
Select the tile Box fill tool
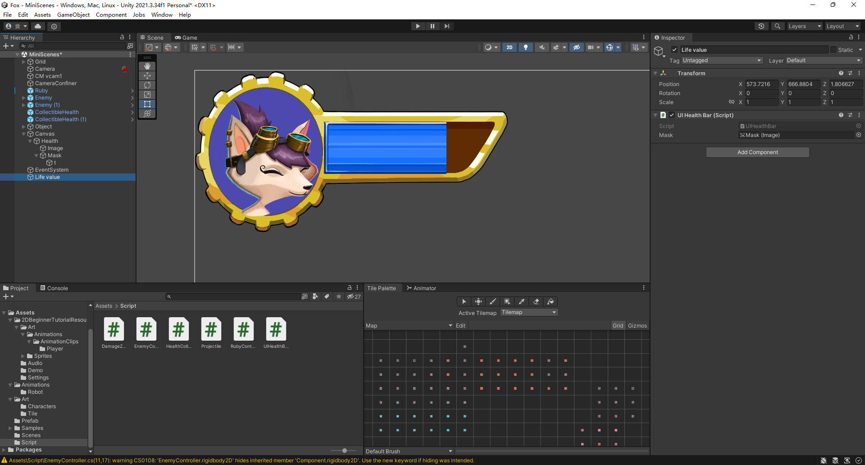click(507, 301)
